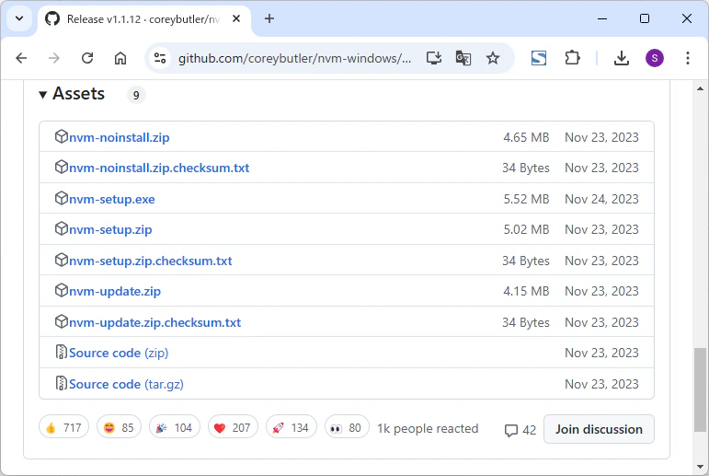Click the Join discussion button
Viewport: 709px width, 476px height.
click(599, 429)
